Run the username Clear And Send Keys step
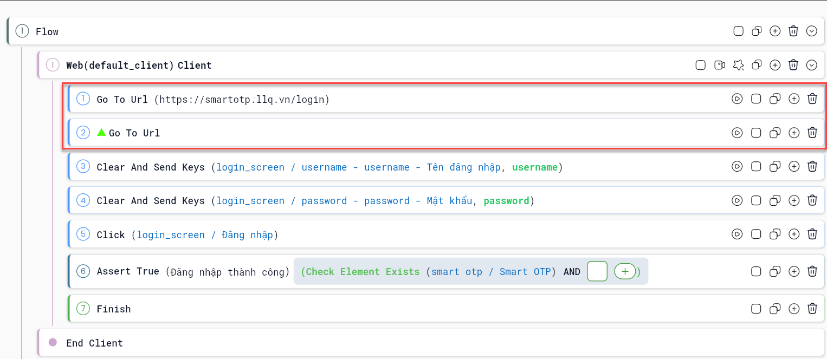The width and height of the screenshot is (827, 359). (x=737, y=166)
